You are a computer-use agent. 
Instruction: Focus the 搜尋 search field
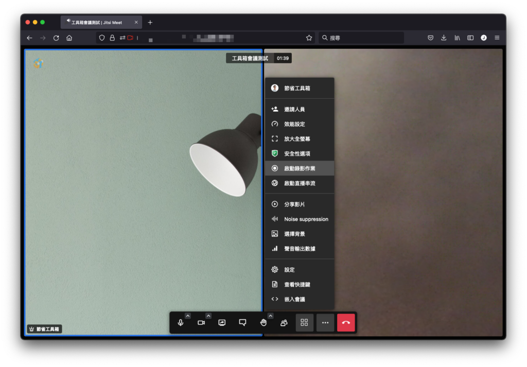[361, 38]
